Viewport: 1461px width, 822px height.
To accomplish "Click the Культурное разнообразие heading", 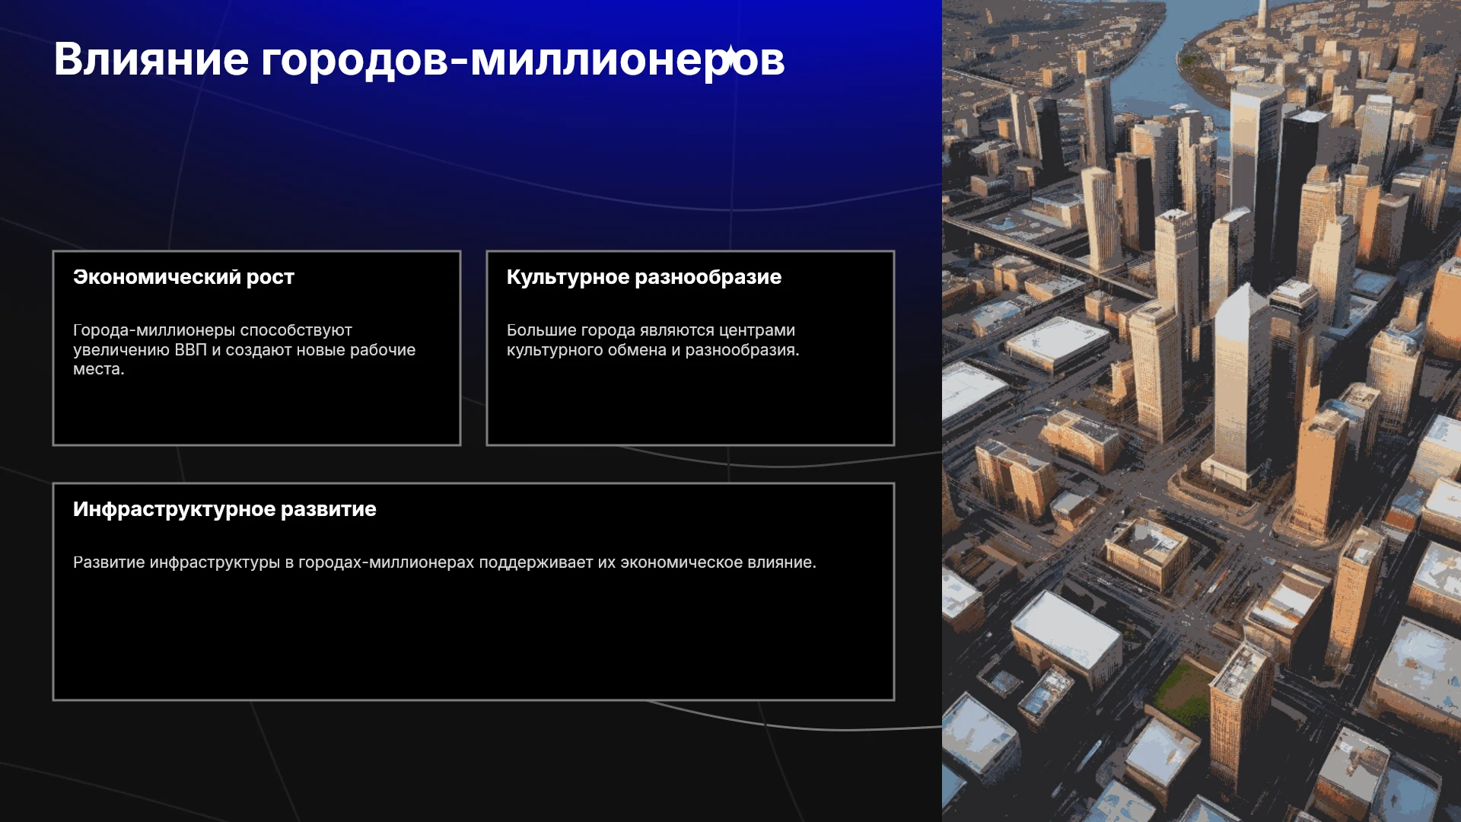I will tap(644, 277).
